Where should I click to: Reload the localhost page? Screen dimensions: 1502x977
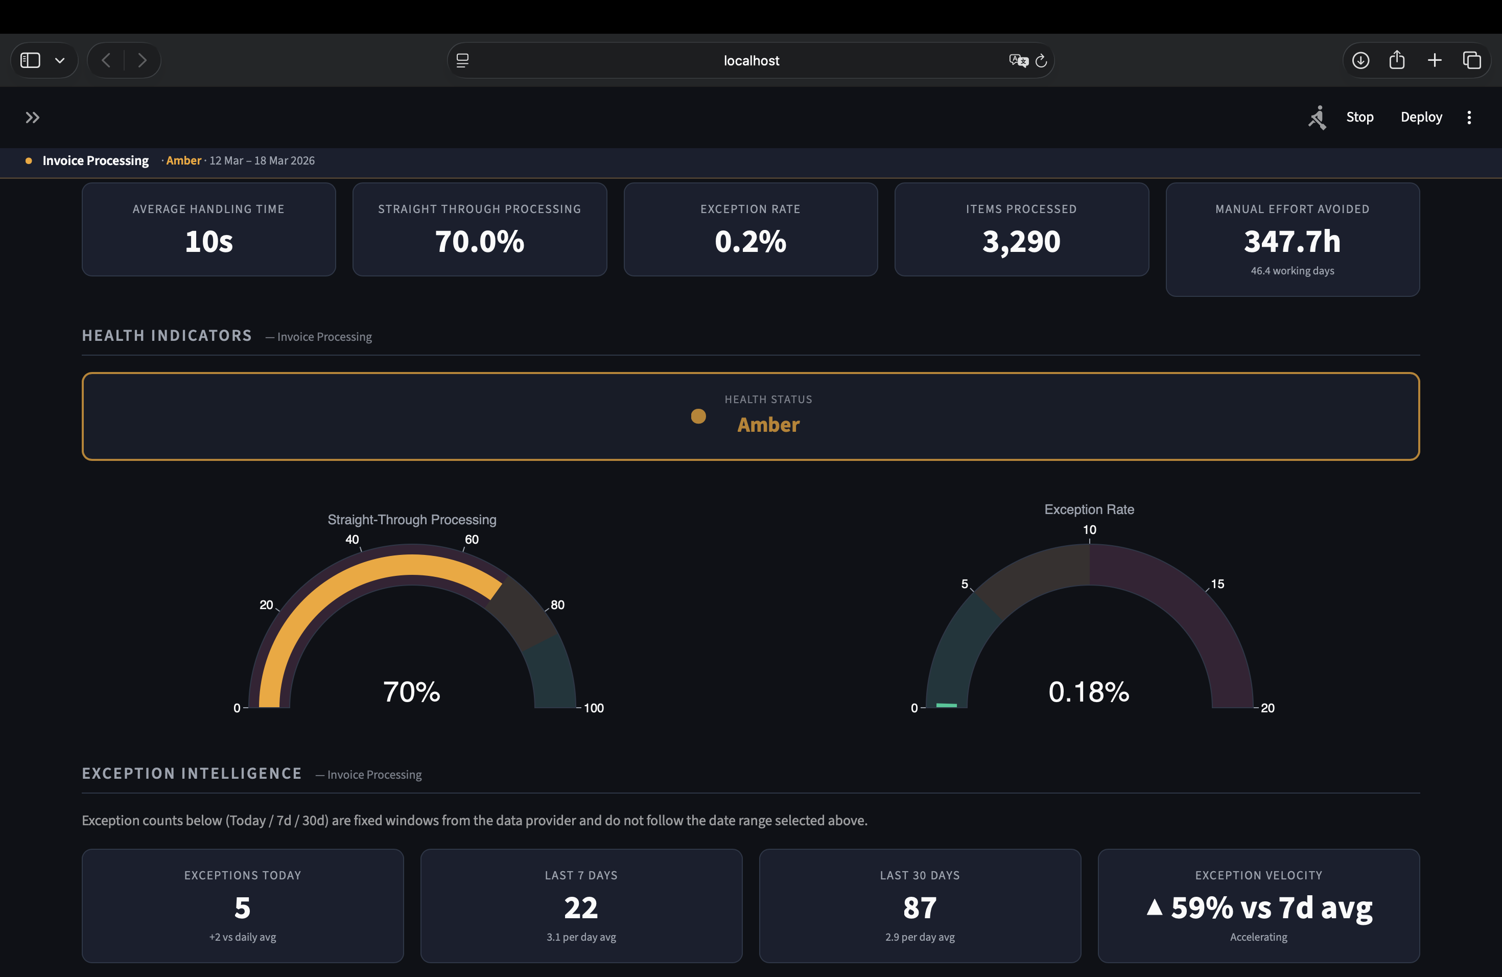1041,60
